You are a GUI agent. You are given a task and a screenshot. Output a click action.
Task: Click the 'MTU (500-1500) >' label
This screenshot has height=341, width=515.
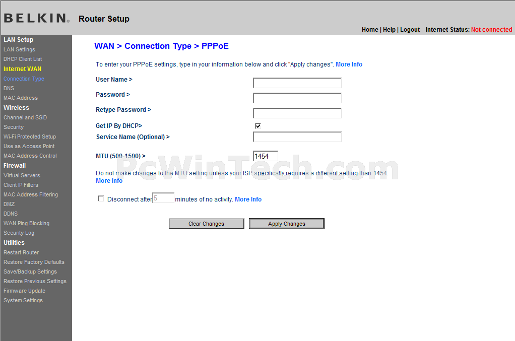[x=120, y=156]
